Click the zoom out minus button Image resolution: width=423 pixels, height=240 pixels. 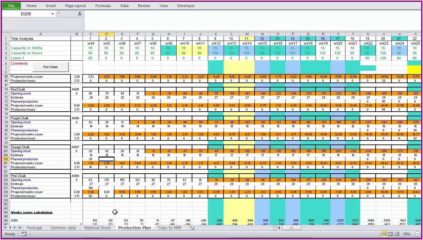[417, 234]
